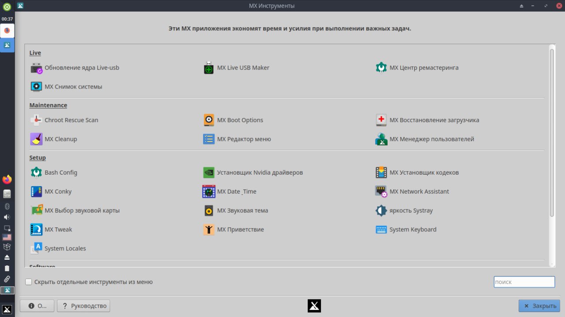Open MX Восстановление загрузчика icon
Viewport: 565px width, 317px height.
coord(381,120)
